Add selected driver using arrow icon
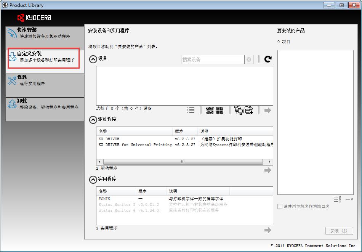 point(267,170)
